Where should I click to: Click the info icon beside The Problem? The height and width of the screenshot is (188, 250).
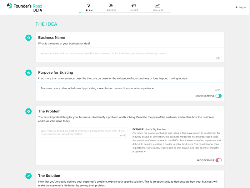[x=29, y=111]
